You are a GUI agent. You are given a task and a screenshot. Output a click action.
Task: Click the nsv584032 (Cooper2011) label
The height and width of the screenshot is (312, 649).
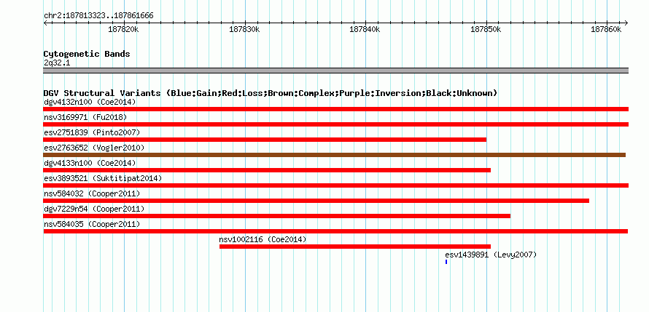point(92,193)
